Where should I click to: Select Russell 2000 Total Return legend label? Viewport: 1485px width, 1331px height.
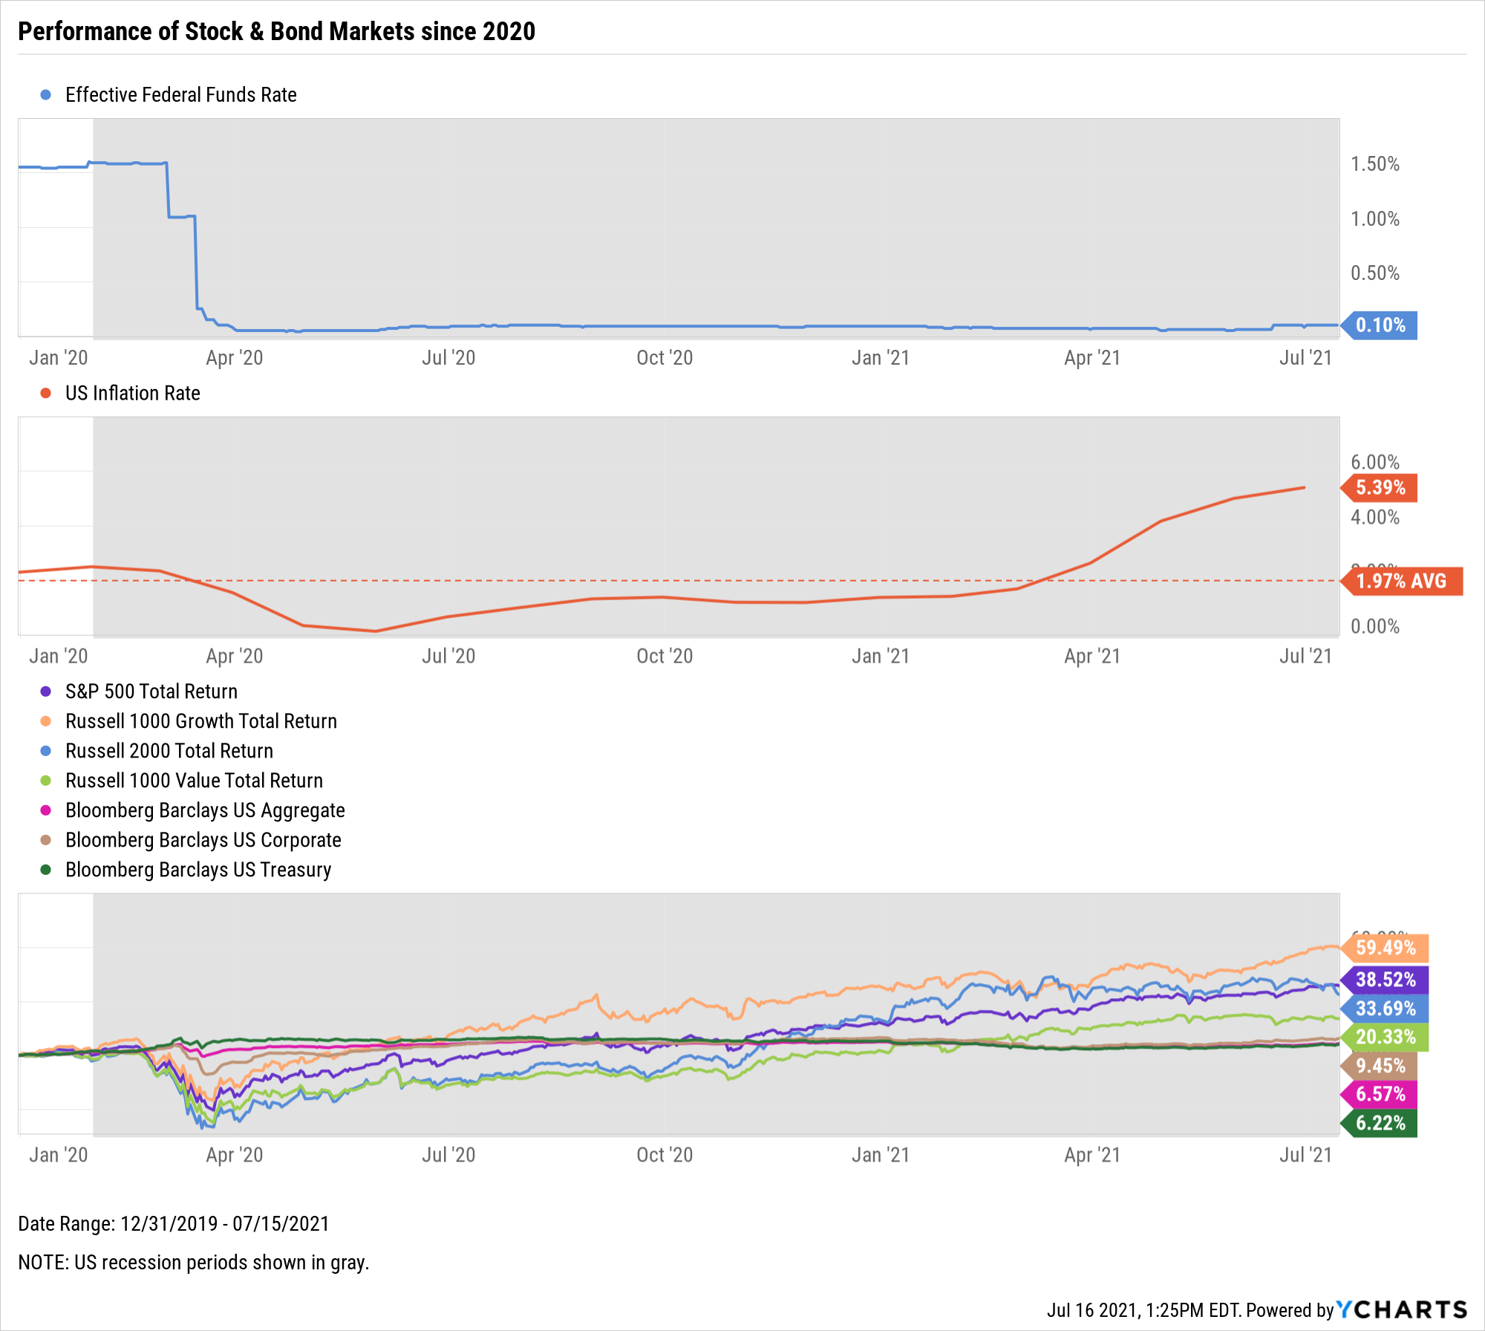click(x=169, y=751)
